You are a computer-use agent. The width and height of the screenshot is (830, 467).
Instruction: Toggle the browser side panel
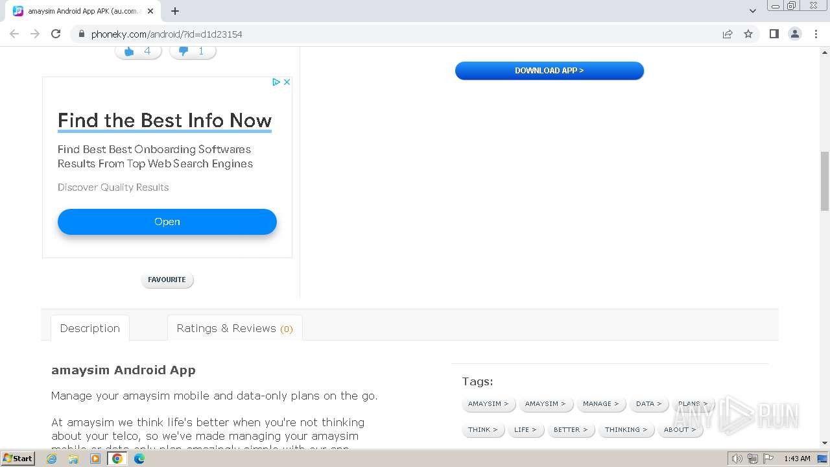pos(774,34)
